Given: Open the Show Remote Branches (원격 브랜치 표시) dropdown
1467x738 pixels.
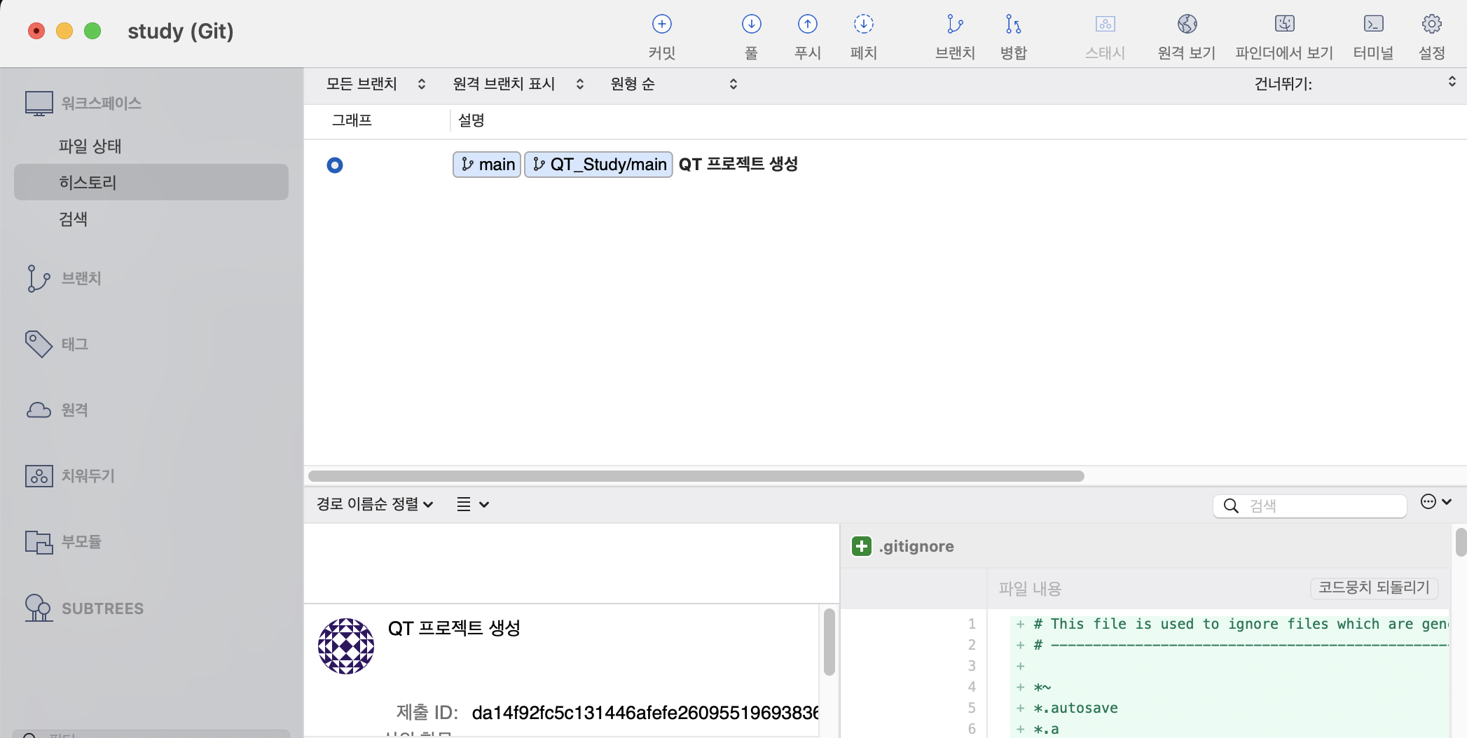Looking at the screenshot, I should (x=518, y=84).
